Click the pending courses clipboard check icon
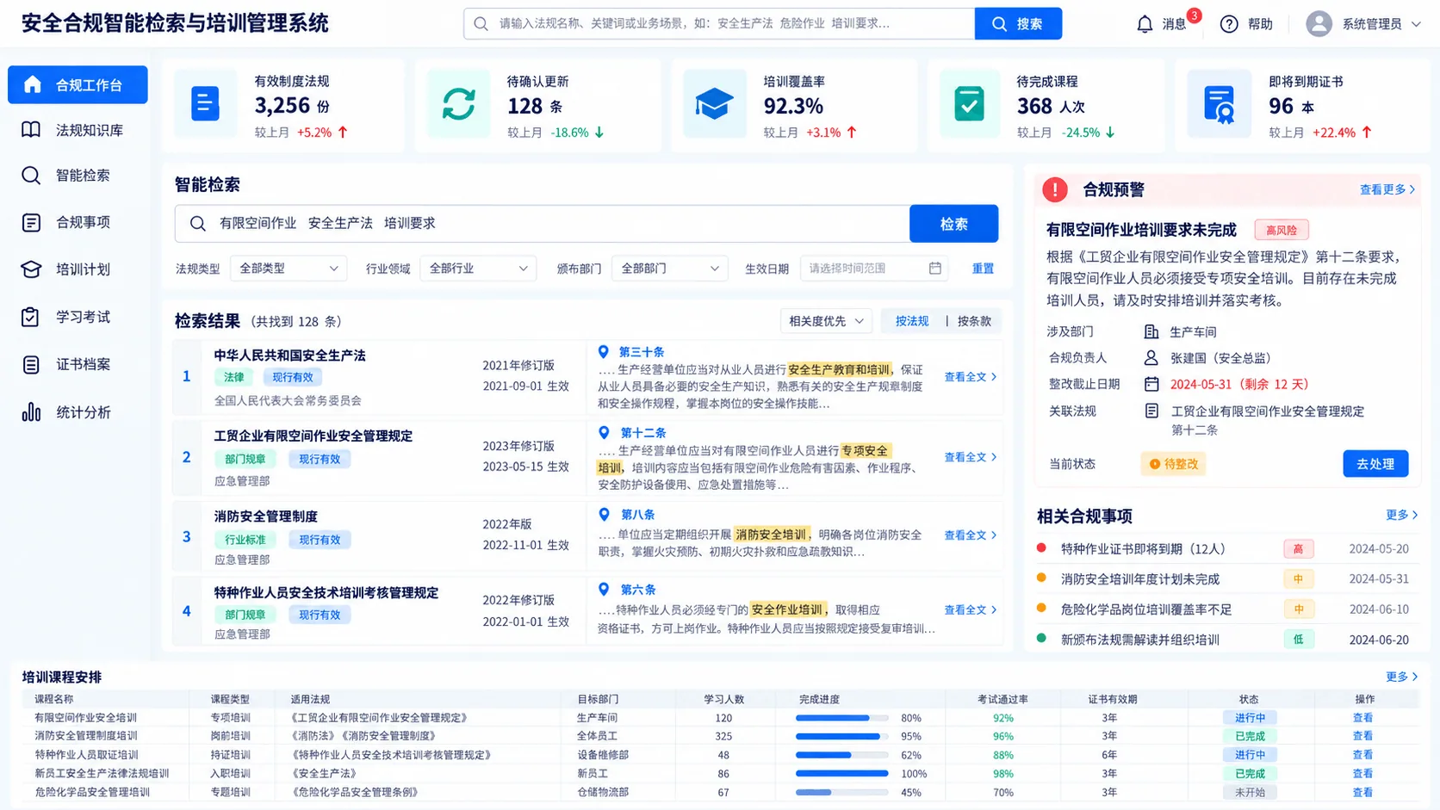This screenshot has width=1440, height=810. (969, 104)
